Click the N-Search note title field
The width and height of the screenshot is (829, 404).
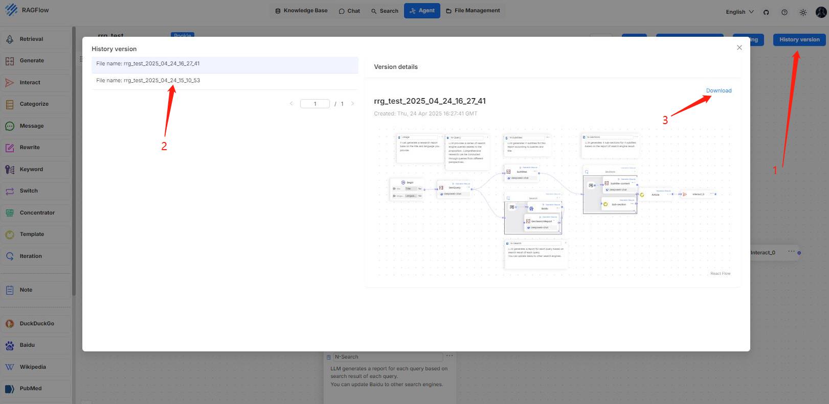(388, 357)
